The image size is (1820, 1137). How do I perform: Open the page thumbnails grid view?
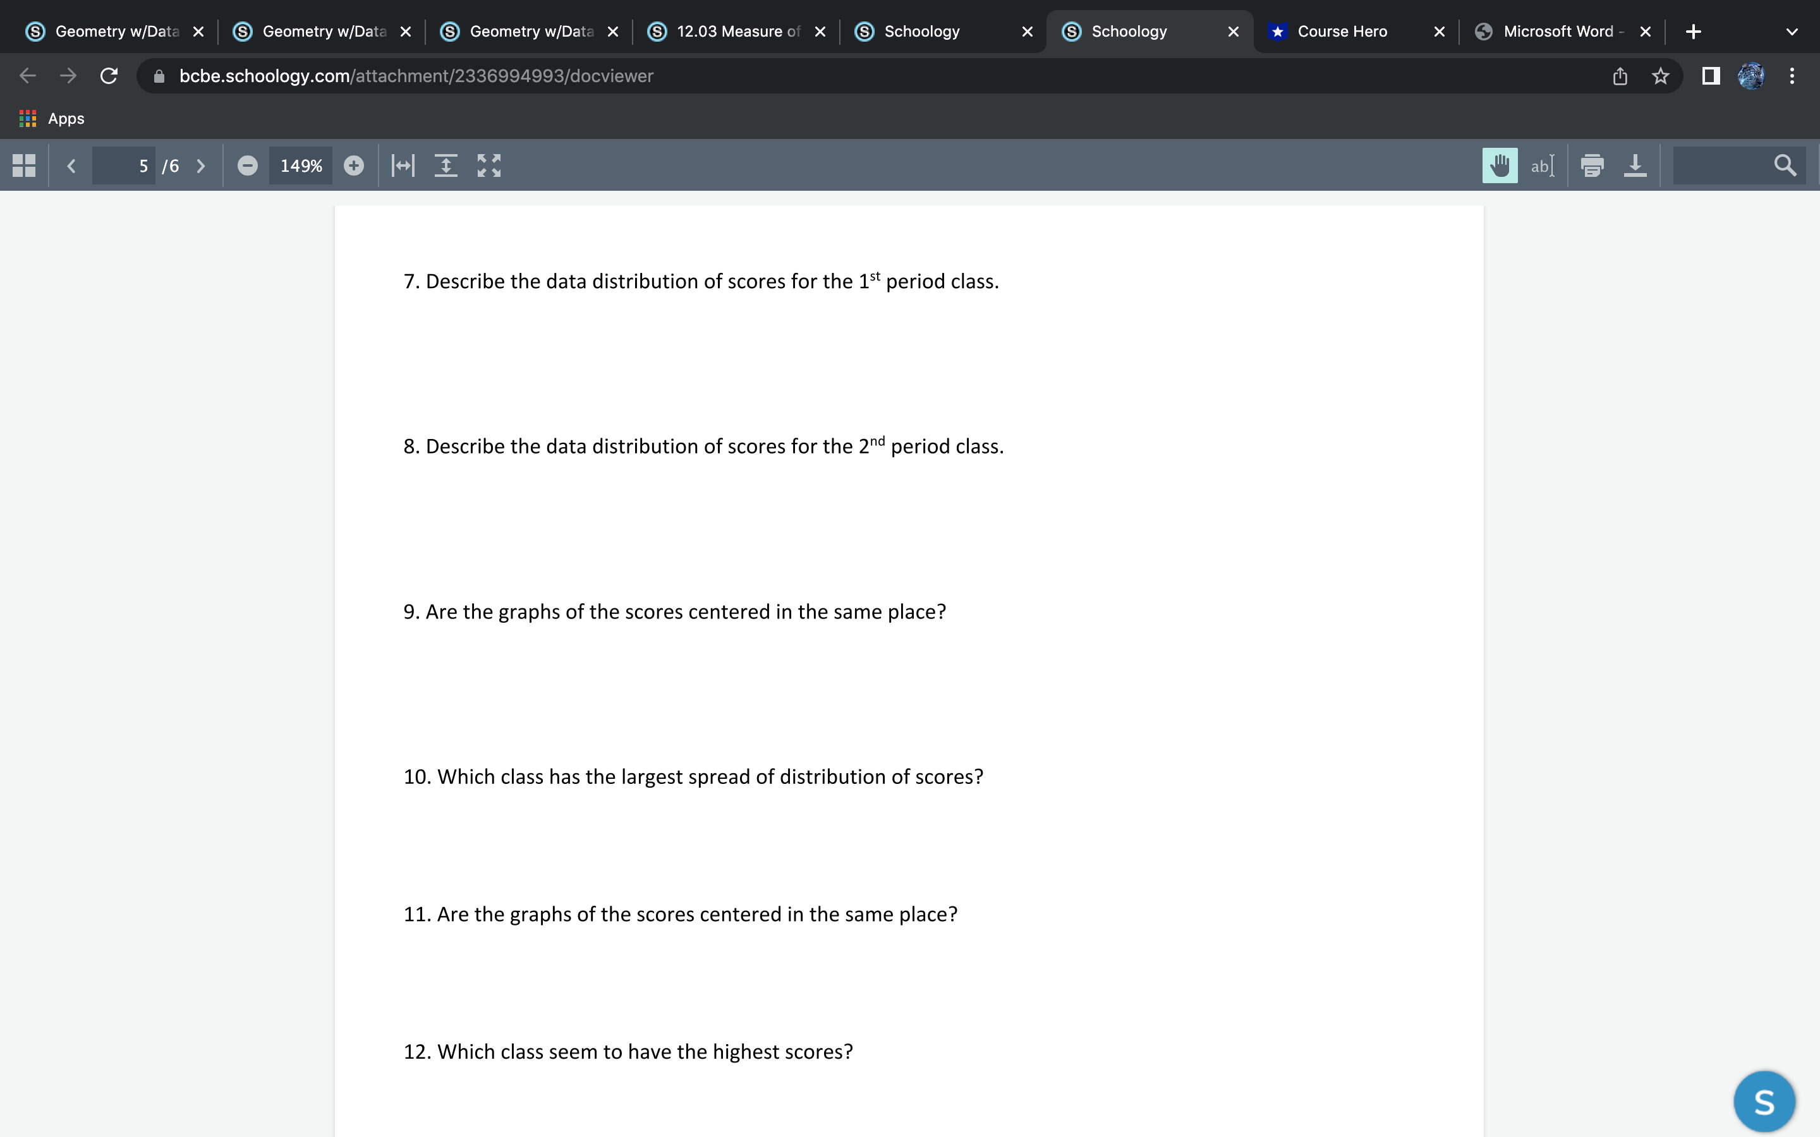click(x=23, y=165)
